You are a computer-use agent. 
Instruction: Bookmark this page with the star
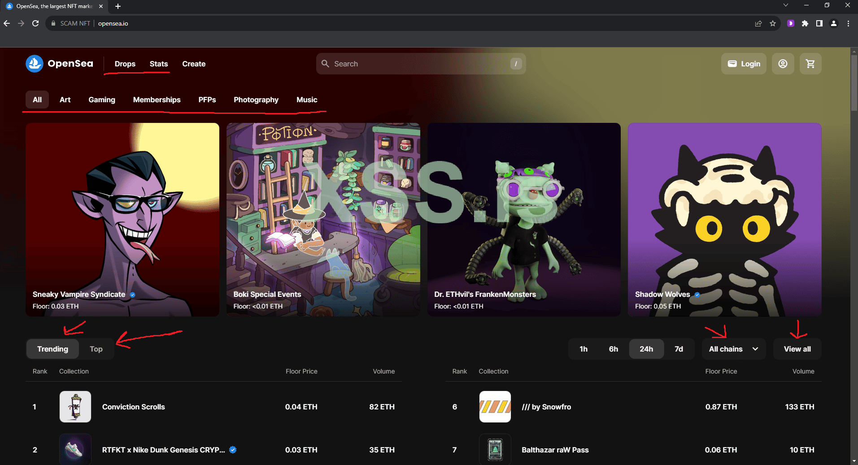[773, 23]
